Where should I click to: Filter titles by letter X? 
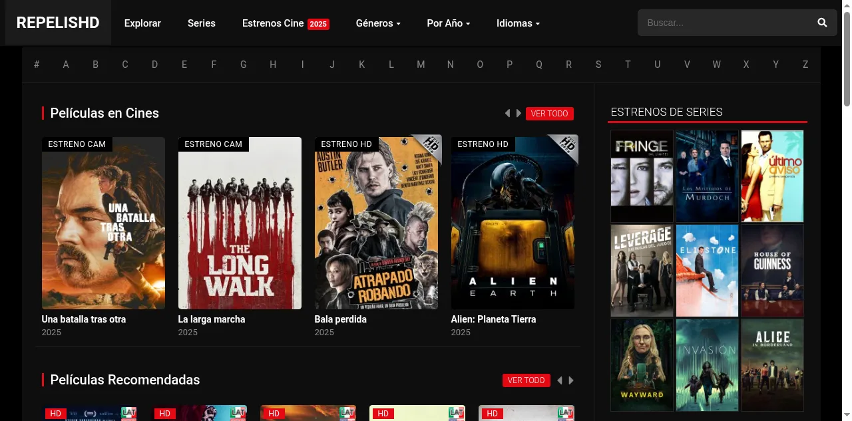(746, 65)
